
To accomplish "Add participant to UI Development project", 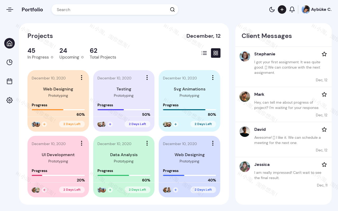I will [44, 190].
